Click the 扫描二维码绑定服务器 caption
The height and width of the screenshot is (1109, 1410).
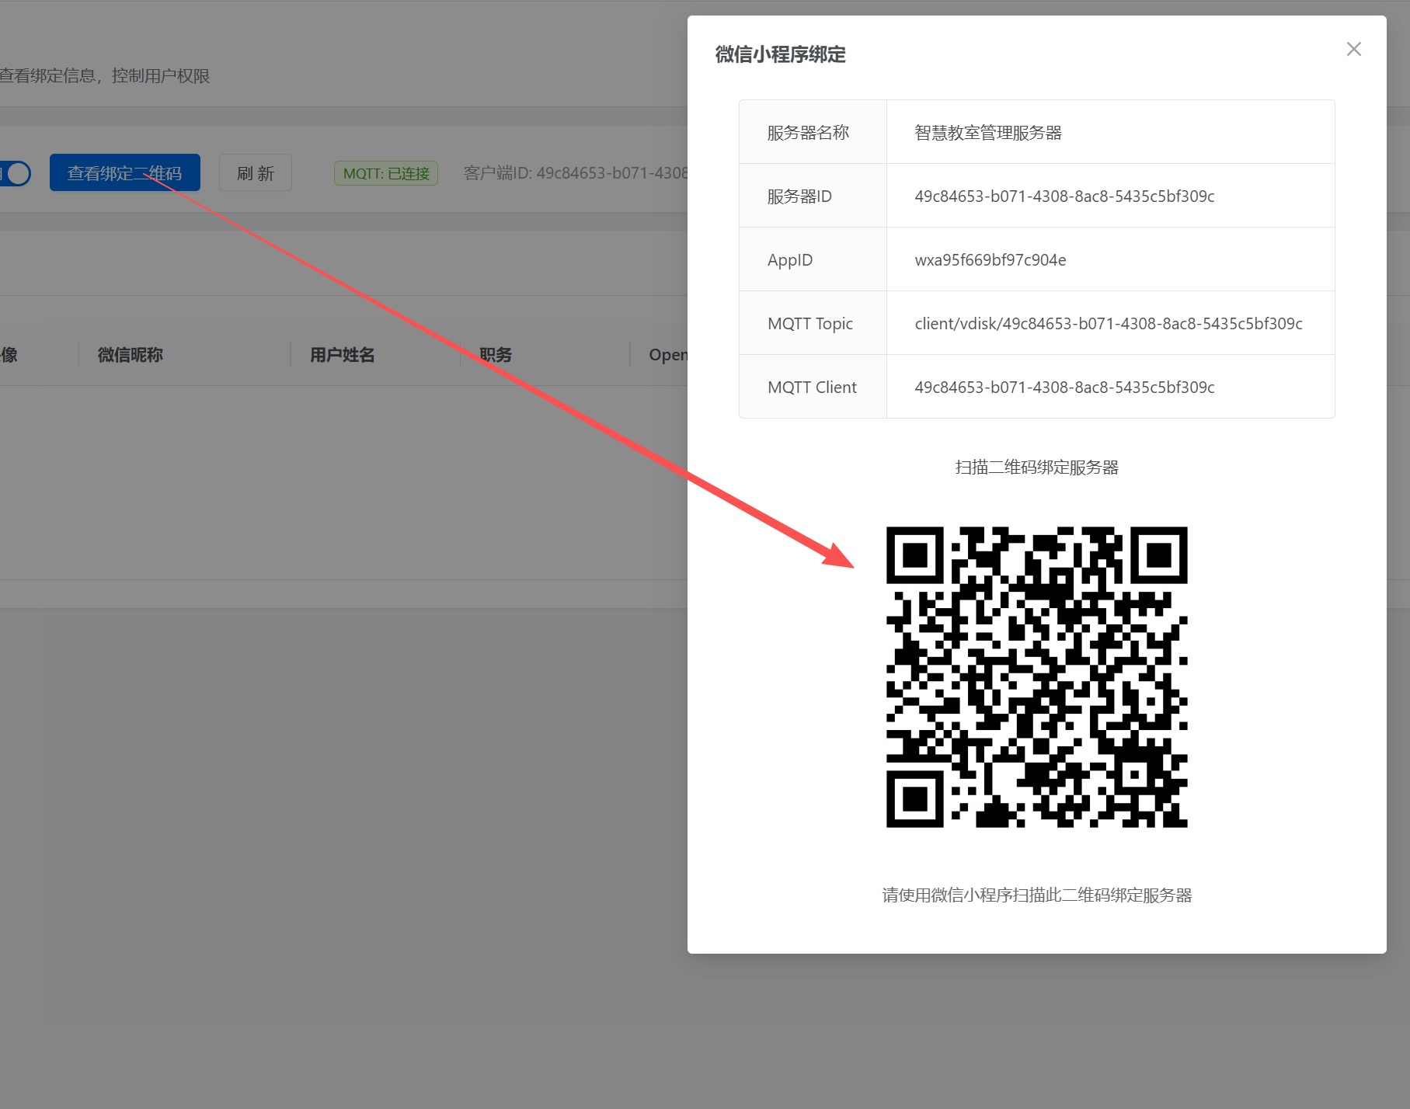1036,468
